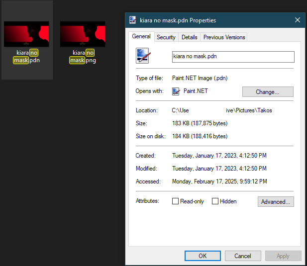The width and height of the screenshot is (307, 266).
Task: Open the Previous Versions tab
Action: (x=224, y=37)
